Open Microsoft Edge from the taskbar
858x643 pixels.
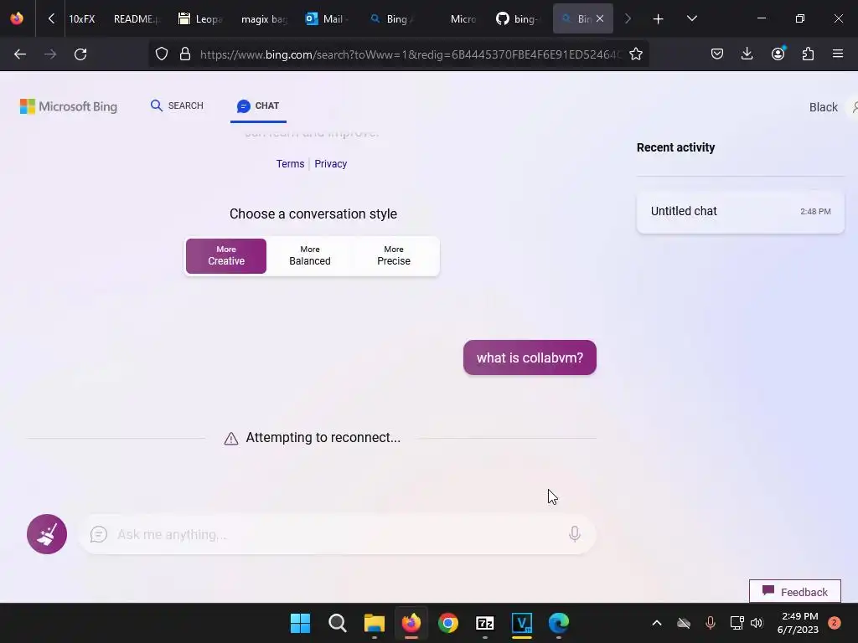pos(559,623)
